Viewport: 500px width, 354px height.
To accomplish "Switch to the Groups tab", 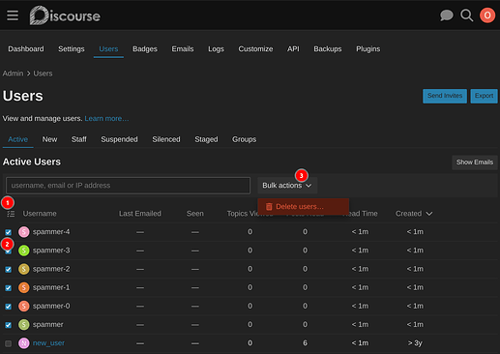I will tap(244, 139).
